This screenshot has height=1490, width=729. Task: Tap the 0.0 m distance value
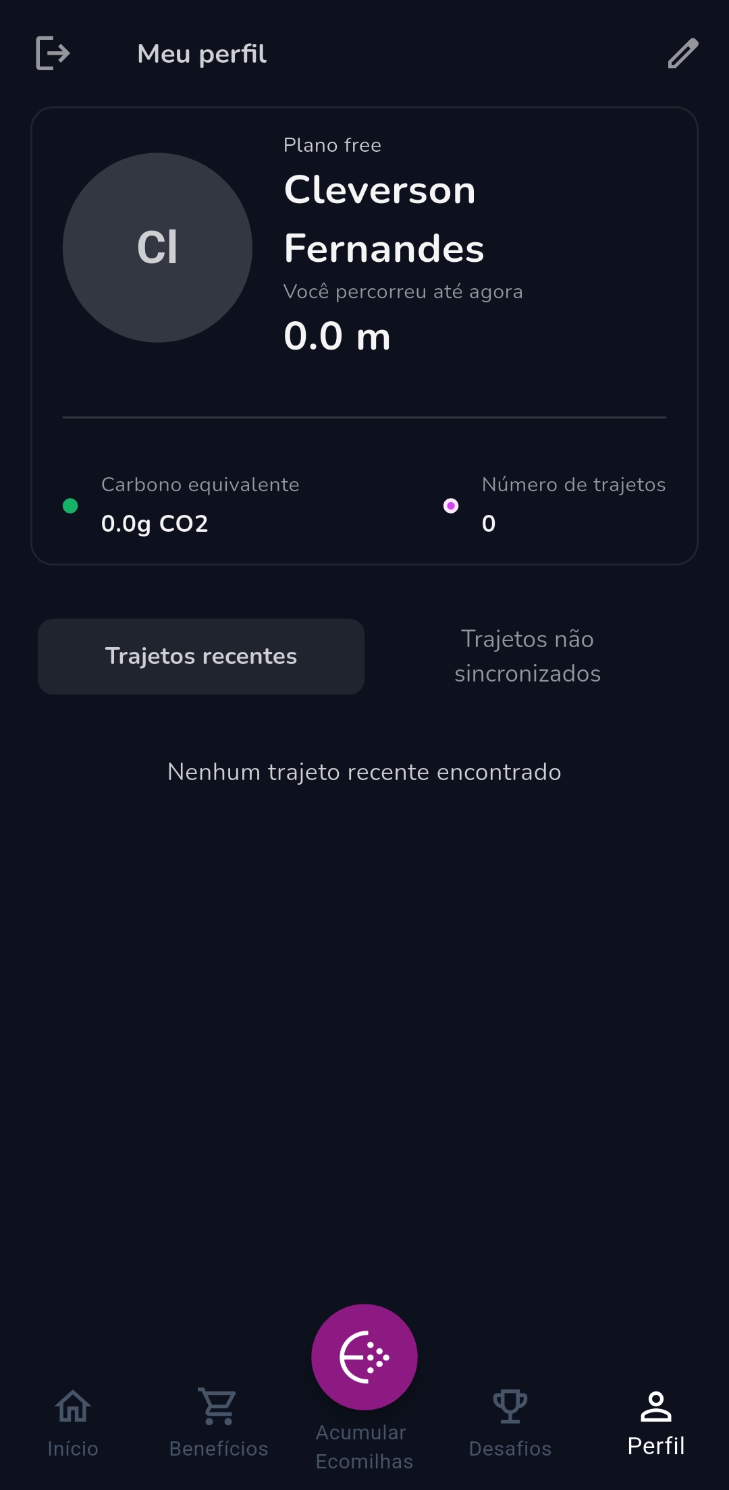click(337, 336)
